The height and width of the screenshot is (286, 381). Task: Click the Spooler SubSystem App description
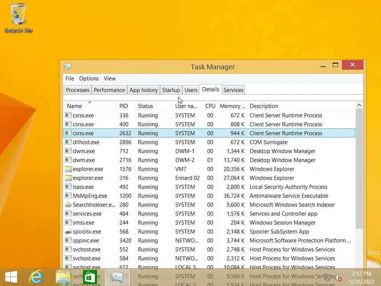[279, 232]
